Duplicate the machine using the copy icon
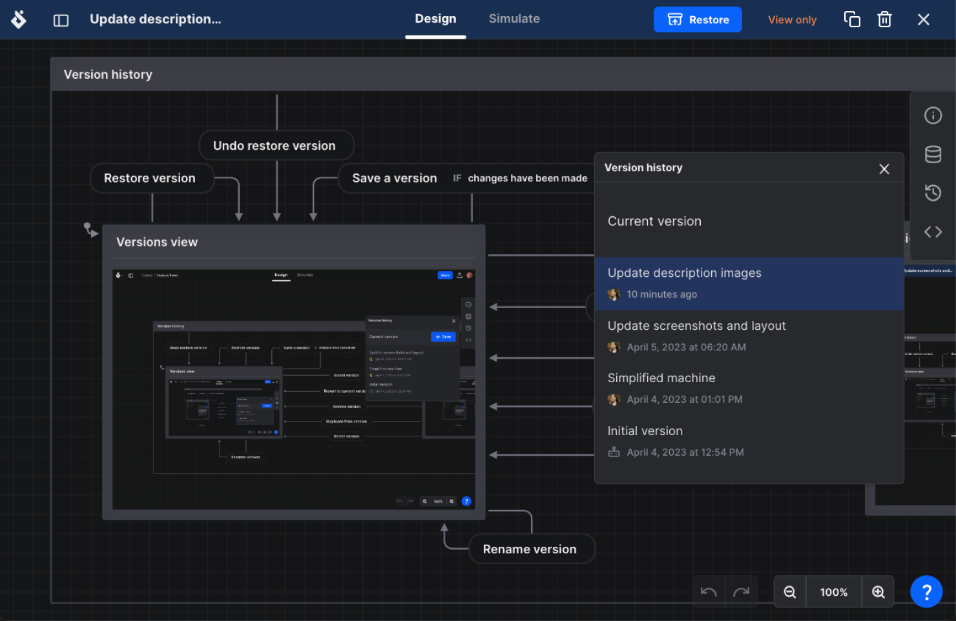The height and width of the screenshot is (621, 956). coord(852,19)
